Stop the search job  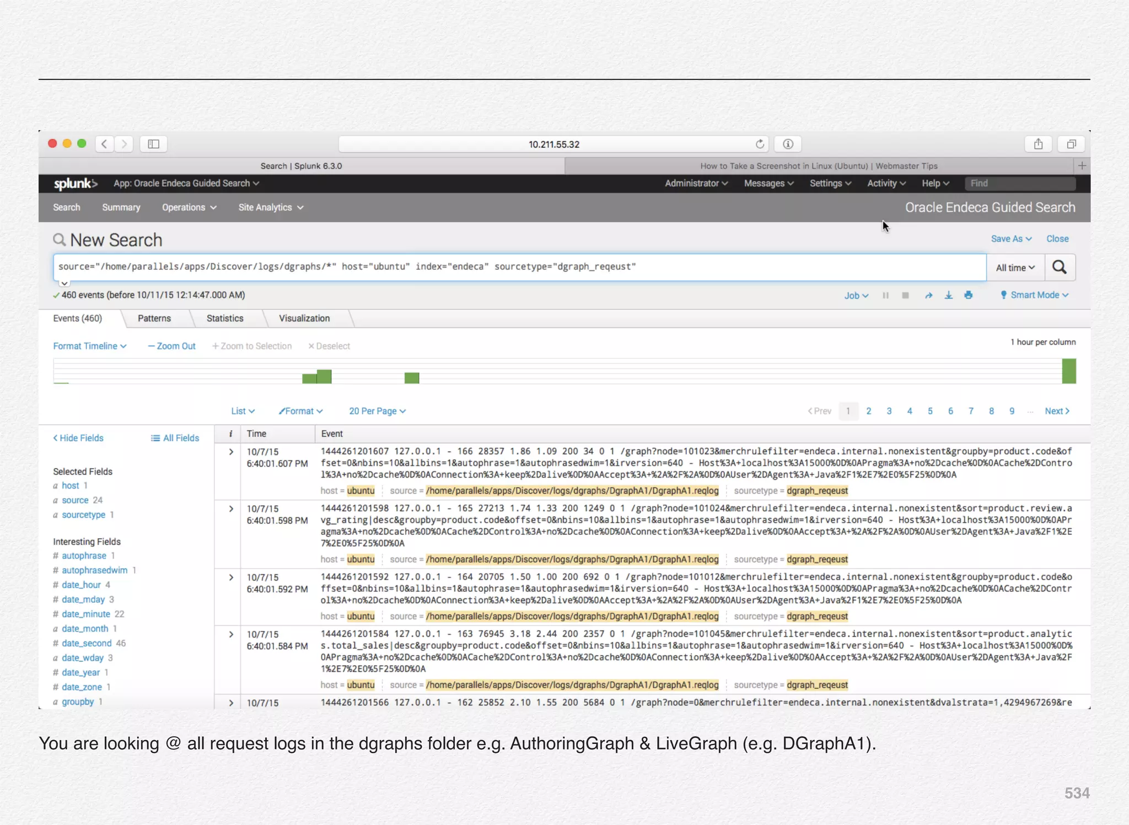coord(905,296)
